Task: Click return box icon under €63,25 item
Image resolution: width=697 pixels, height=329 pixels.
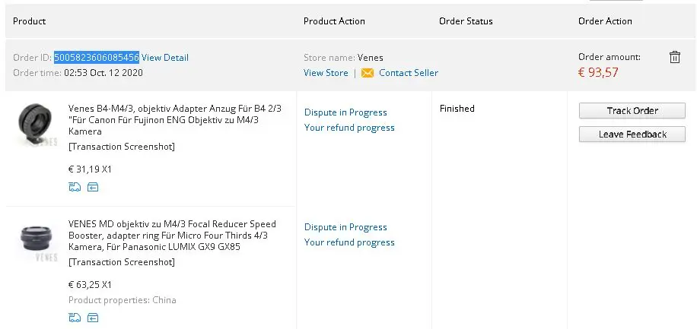Action: [x=93, y=317]
